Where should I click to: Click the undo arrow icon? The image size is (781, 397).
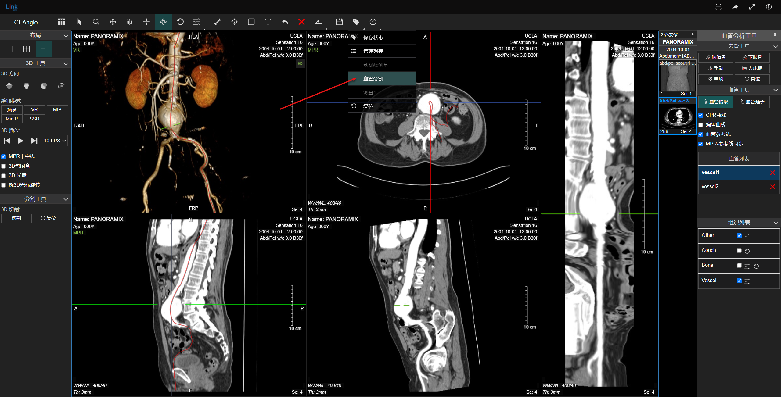[x=285, y=22]
